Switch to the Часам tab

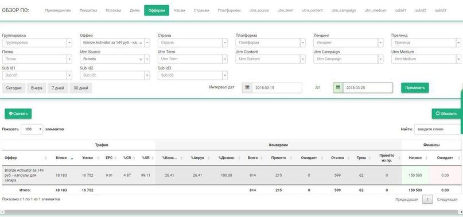pyautogui.click(x=180, y=10)
